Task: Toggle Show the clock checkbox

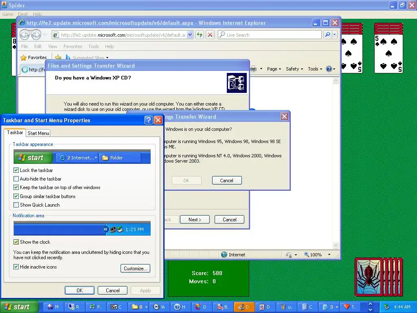Action: (16, 242)
